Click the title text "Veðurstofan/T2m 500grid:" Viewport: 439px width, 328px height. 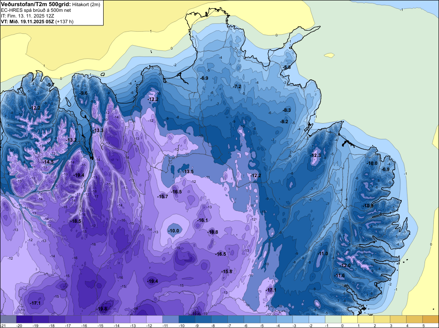click(36, 4)
